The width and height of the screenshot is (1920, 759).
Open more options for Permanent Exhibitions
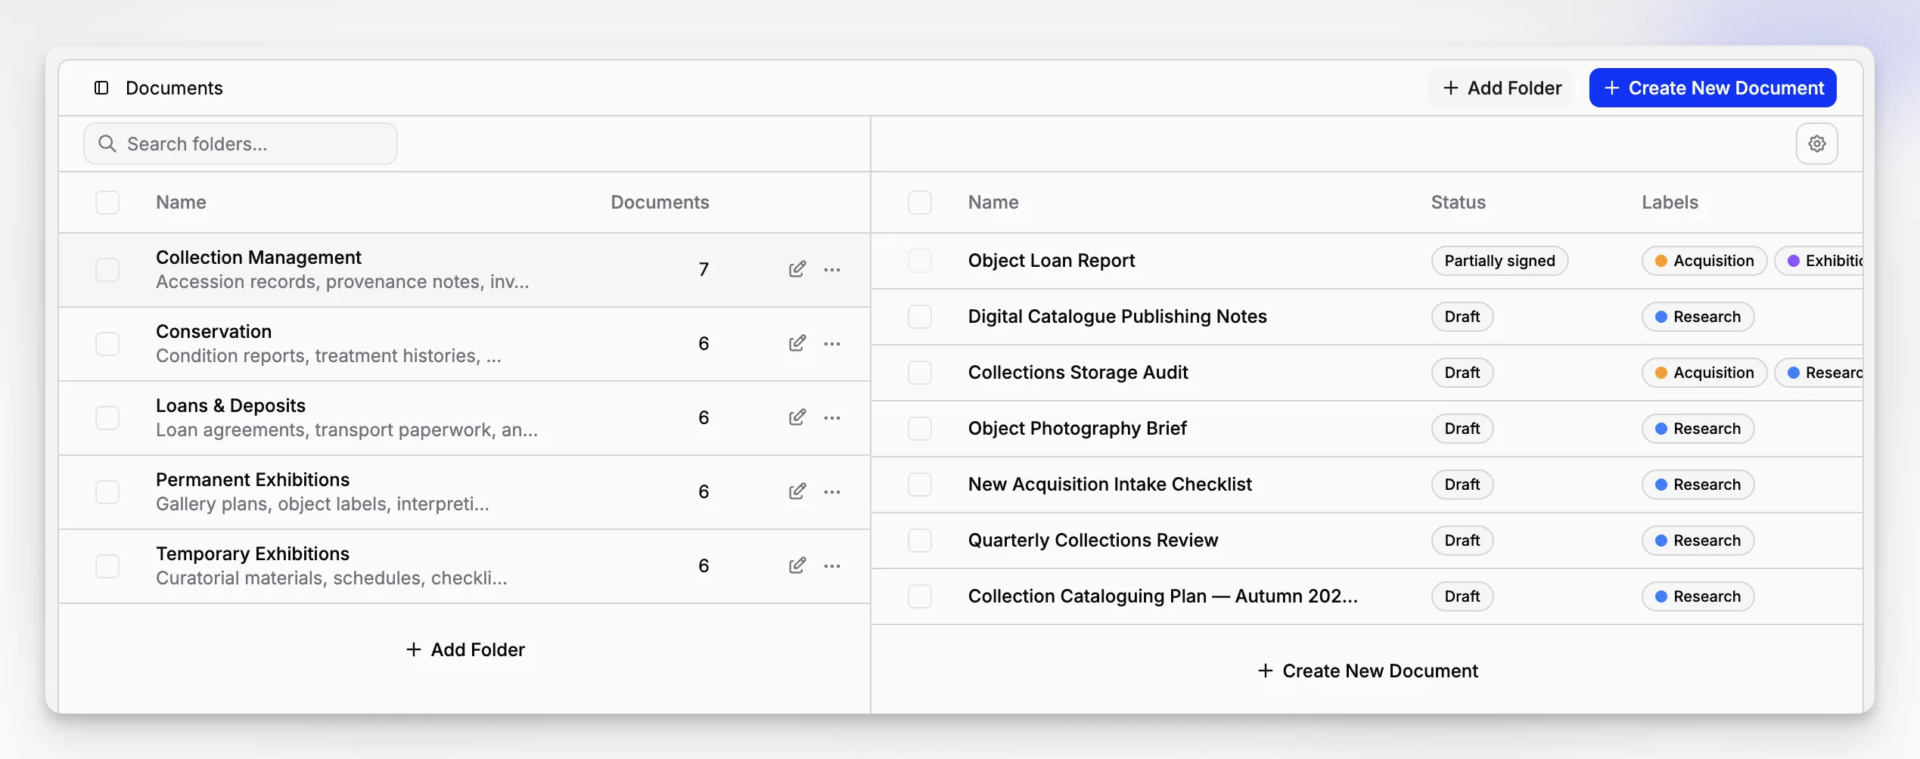832,492
